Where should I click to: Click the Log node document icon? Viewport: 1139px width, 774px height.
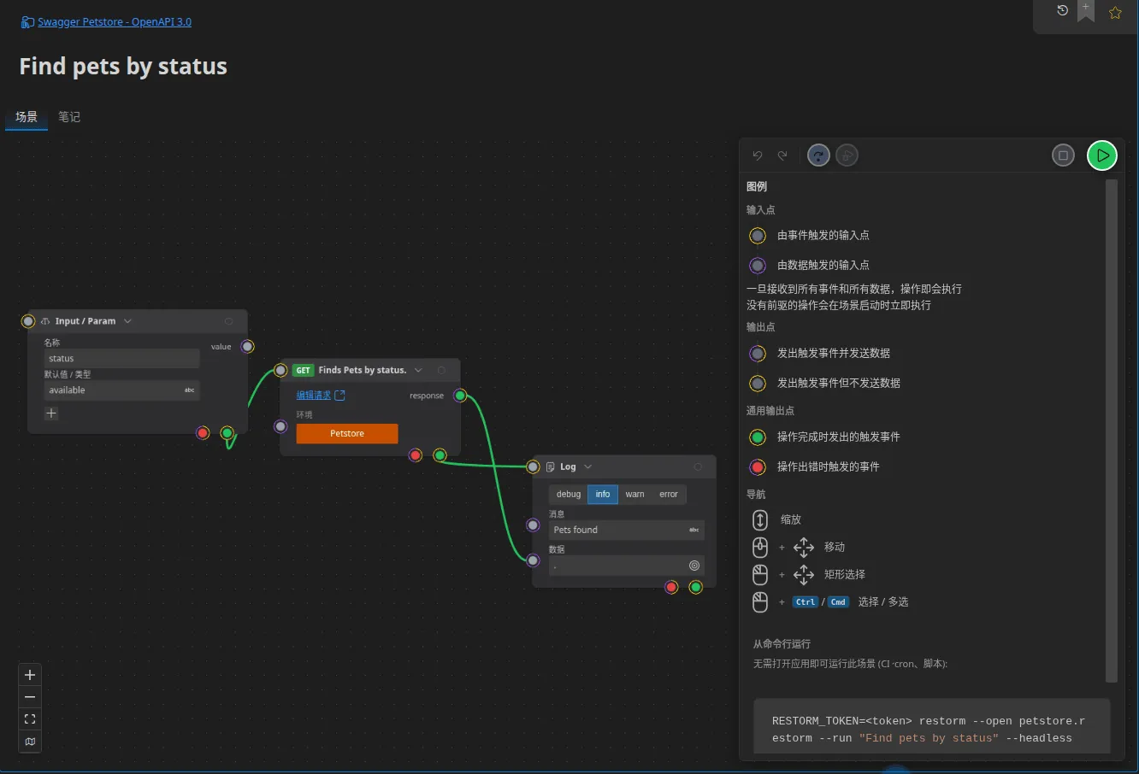pos(550,466)
